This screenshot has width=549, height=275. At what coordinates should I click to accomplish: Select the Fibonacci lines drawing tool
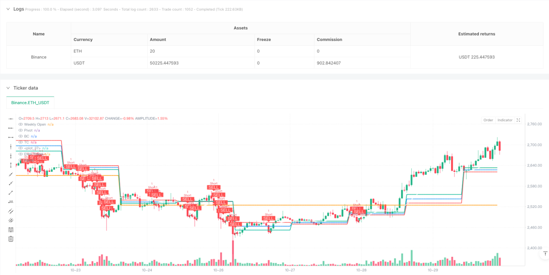11,229
